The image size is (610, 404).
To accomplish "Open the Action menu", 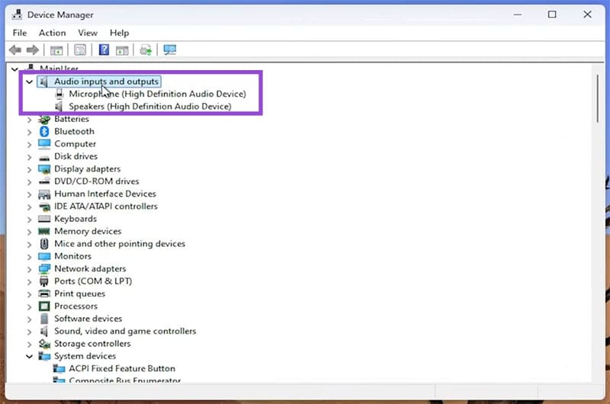I will 52,33.
